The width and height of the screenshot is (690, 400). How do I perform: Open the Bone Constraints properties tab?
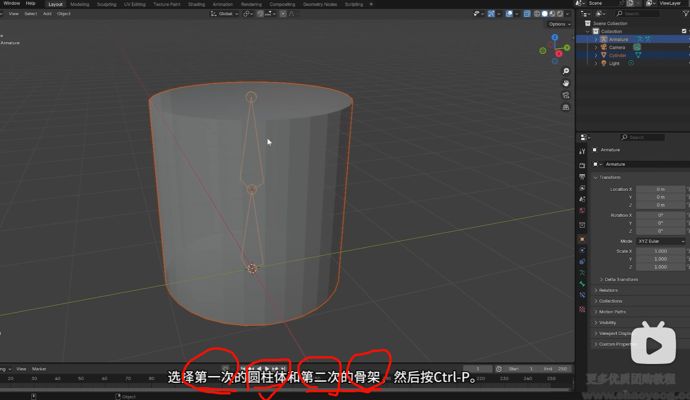tap(582, 295)
